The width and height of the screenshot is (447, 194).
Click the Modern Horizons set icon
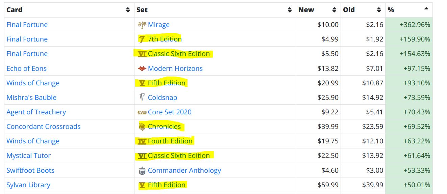coord(142,68)
